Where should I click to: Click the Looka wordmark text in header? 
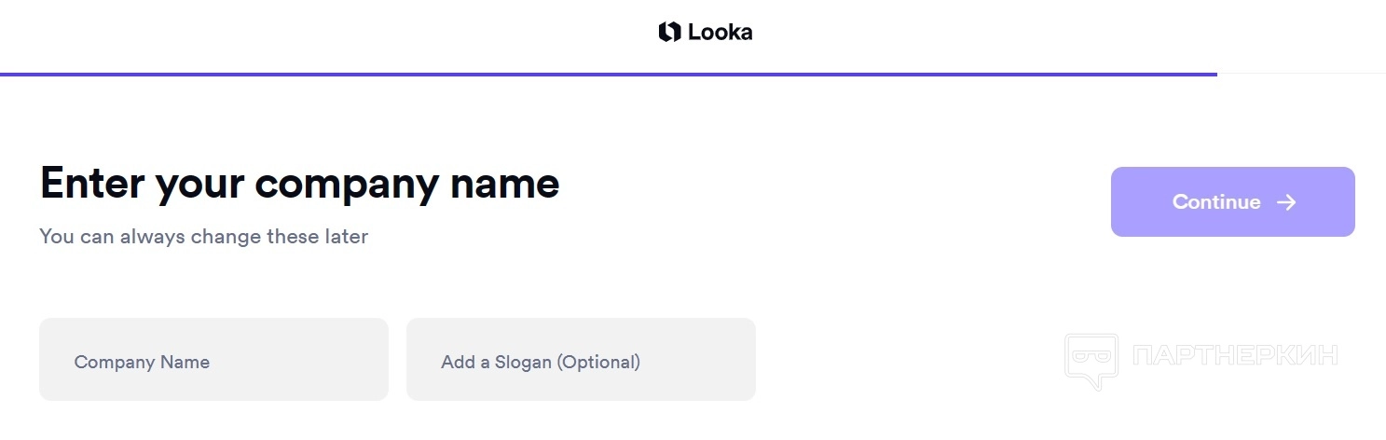pyautogui.click(x=720, y=33)
